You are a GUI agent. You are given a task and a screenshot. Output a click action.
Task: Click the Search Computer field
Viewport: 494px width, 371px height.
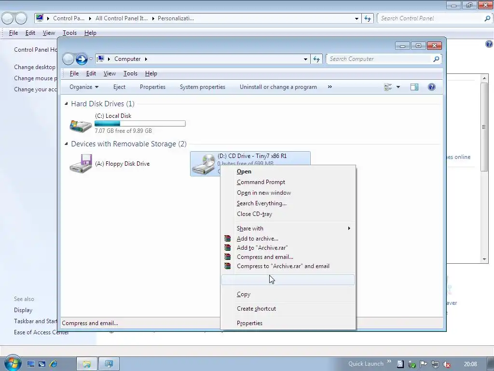tap(379, 59)
